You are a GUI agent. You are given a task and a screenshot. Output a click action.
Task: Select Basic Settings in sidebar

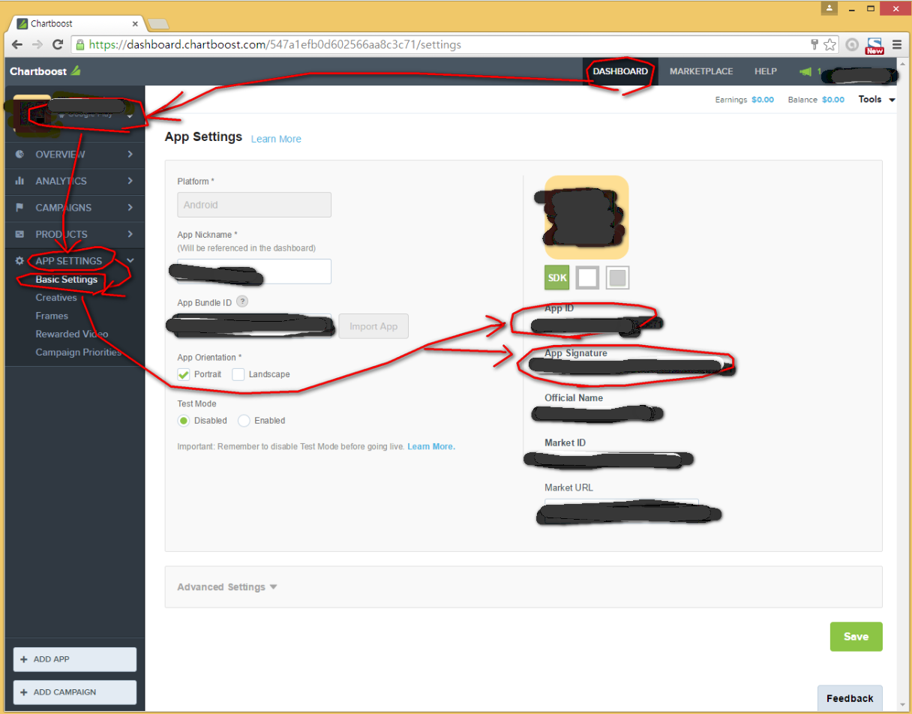67,280
